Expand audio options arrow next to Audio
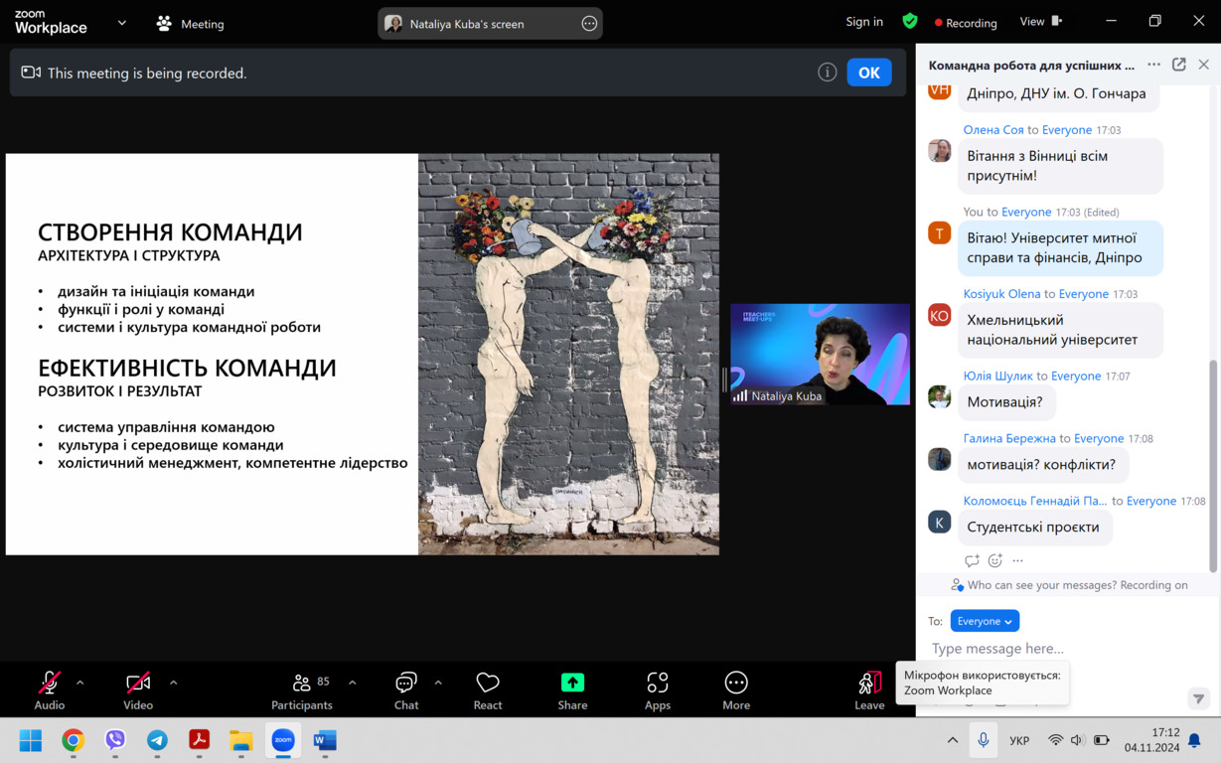 coord(80,683)
